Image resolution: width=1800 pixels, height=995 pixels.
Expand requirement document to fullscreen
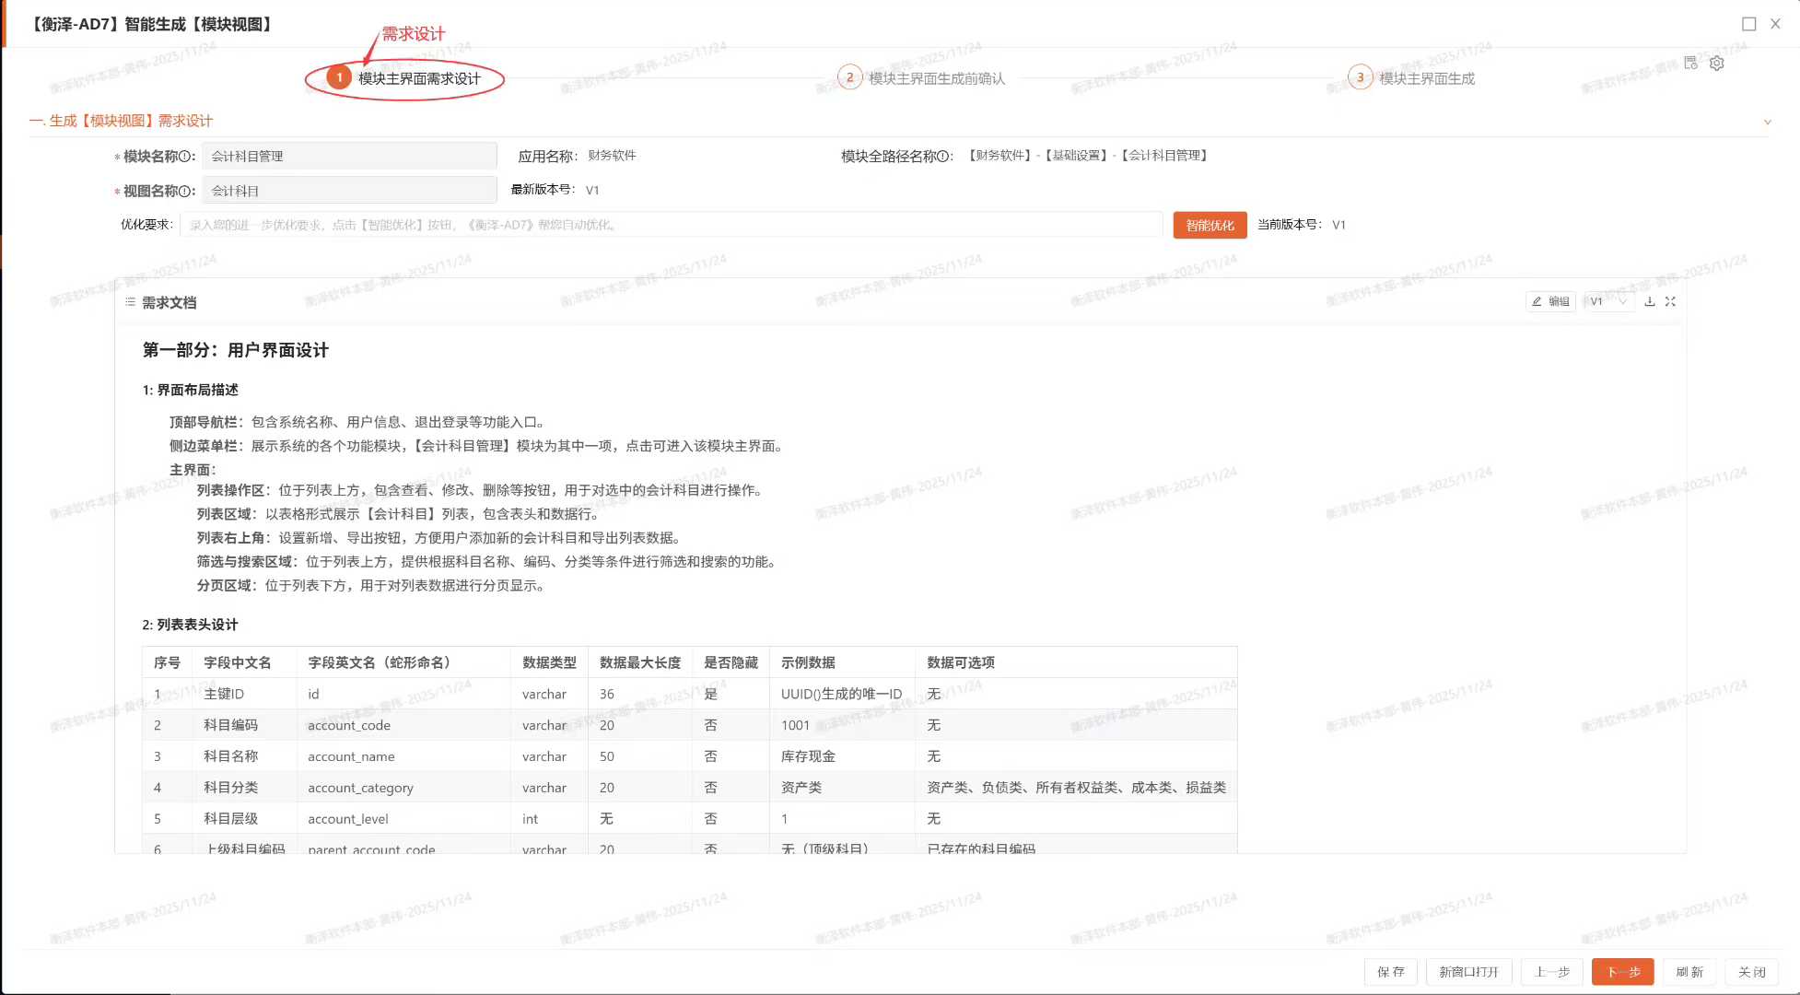coord(1670,301)
